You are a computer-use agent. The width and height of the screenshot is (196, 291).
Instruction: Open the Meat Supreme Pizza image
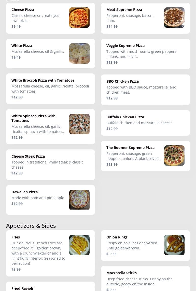174,18
